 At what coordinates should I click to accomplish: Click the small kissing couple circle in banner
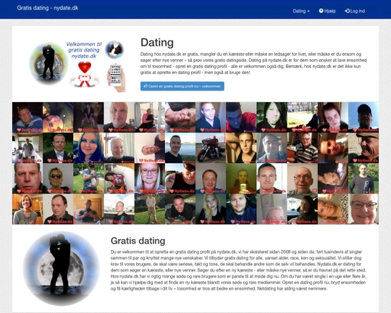(x=114, y=50)
